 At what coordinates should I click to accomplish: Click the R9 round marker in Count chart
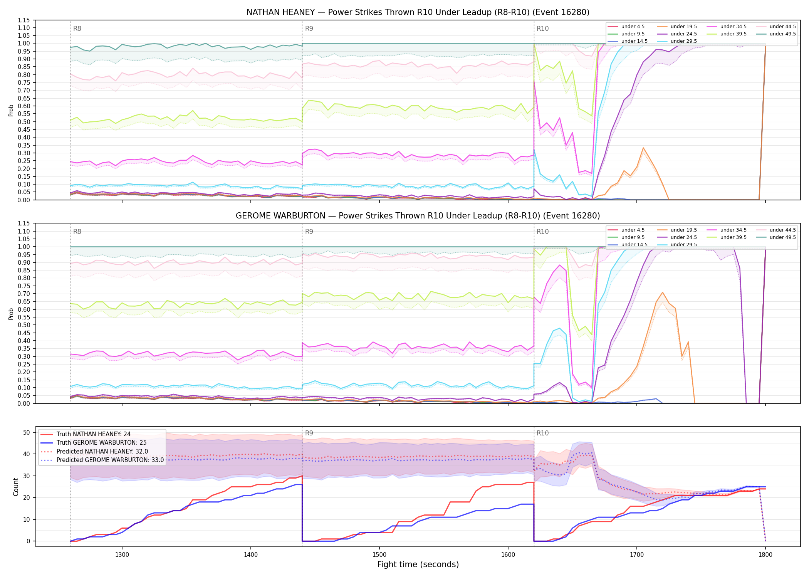point(309,433)
